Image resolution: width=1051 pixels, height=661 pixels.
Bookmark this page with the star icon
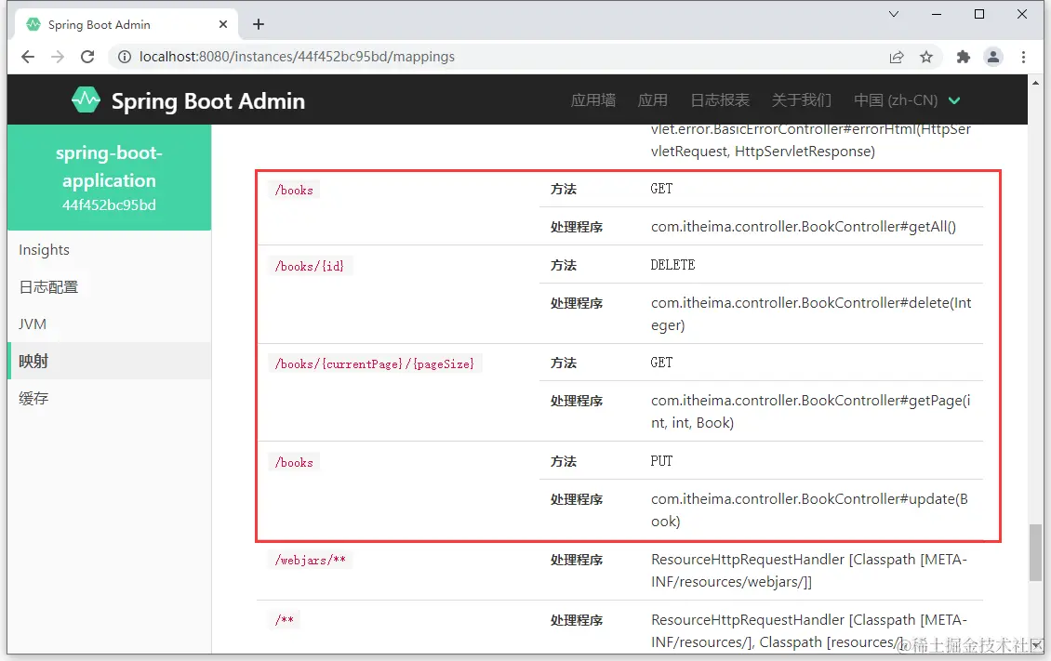(926, 57)
